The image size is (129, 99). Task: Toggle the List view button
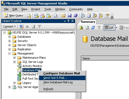tap(109, 27)
